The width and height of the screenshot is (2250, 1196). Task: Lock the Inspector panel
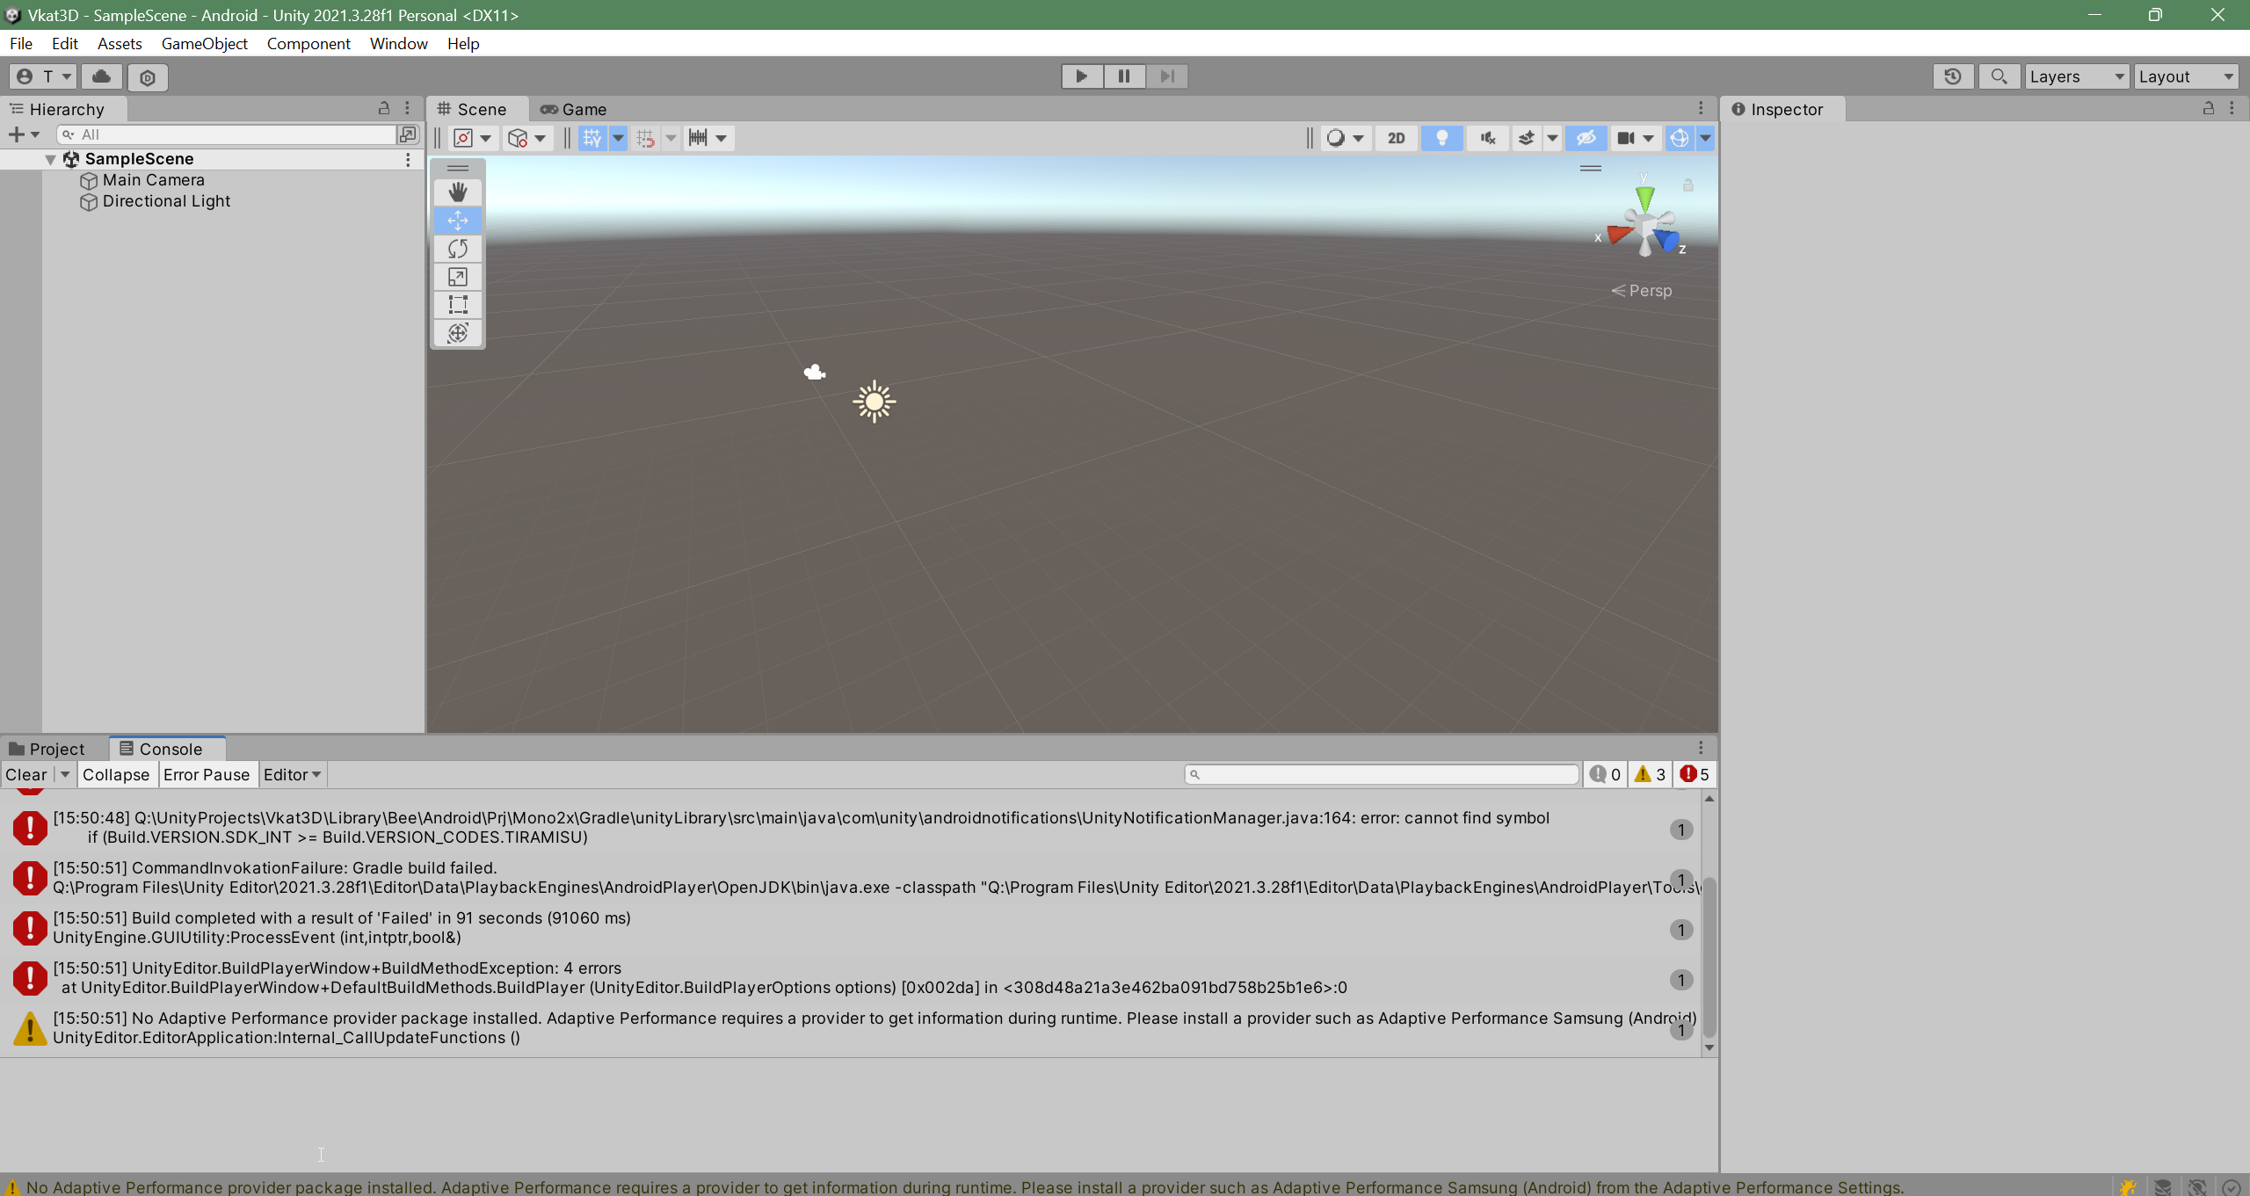pos(2208,108)
